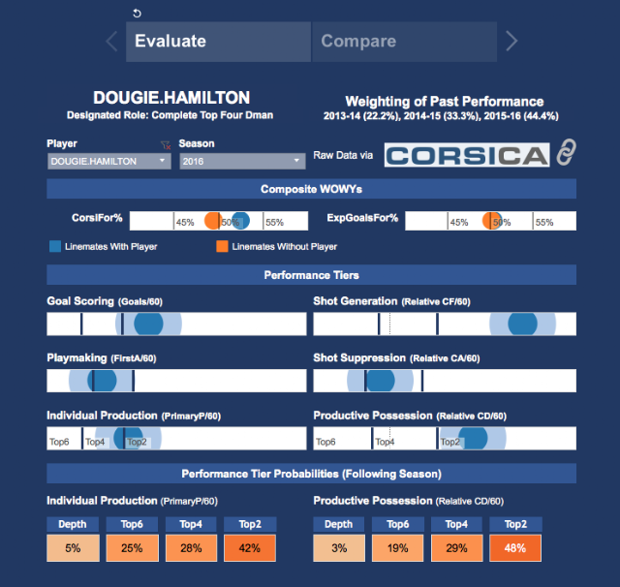The image size is (620, 587).
Task: Select the orange CorsiFor% marker circle
Action: click(x=213, y=221)
